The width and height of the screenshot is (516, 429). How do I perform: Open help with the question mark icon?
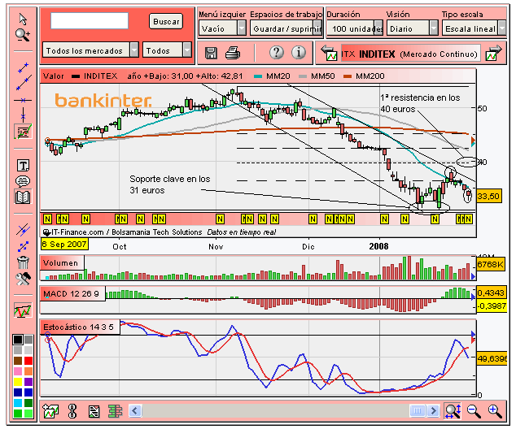[277, 53]
